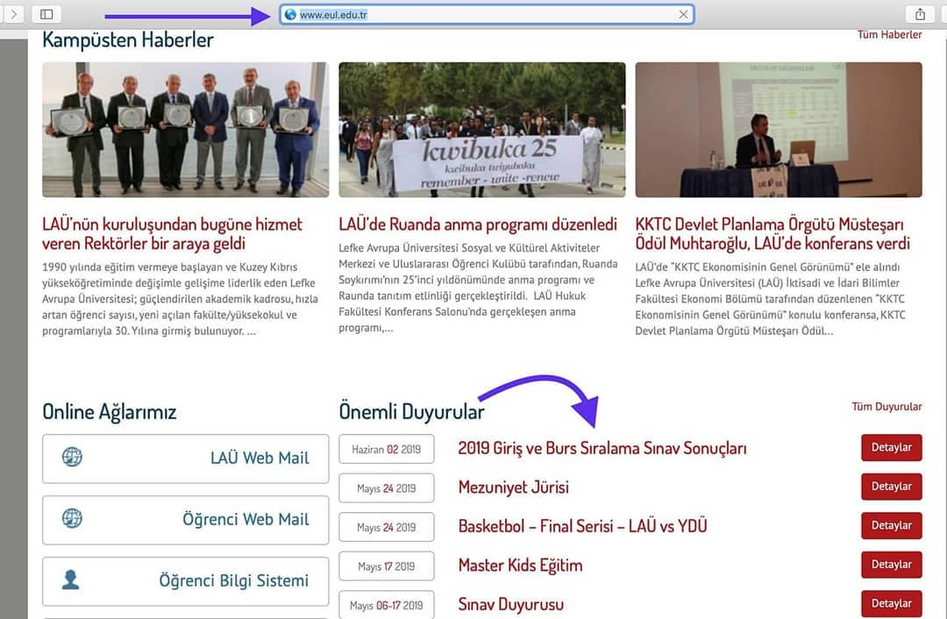
Task: Click the kwibuka 25 march photo
Action: point(482,130)
